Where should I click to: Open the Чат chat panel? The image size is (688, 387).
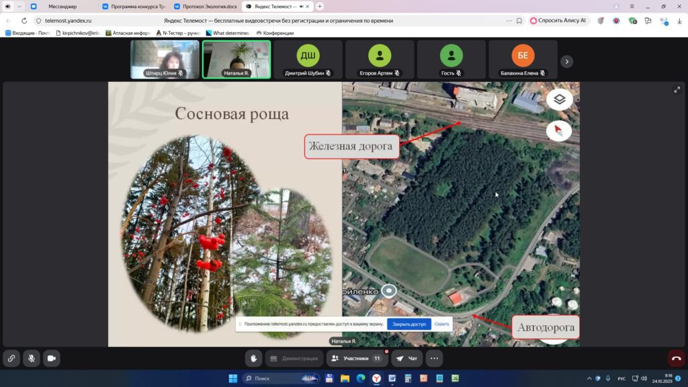click(407, 359)
